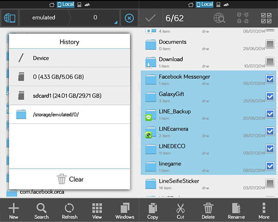278x222 pixels.
Task: Check the Documents folder checkbox
Action: [270, 44]
